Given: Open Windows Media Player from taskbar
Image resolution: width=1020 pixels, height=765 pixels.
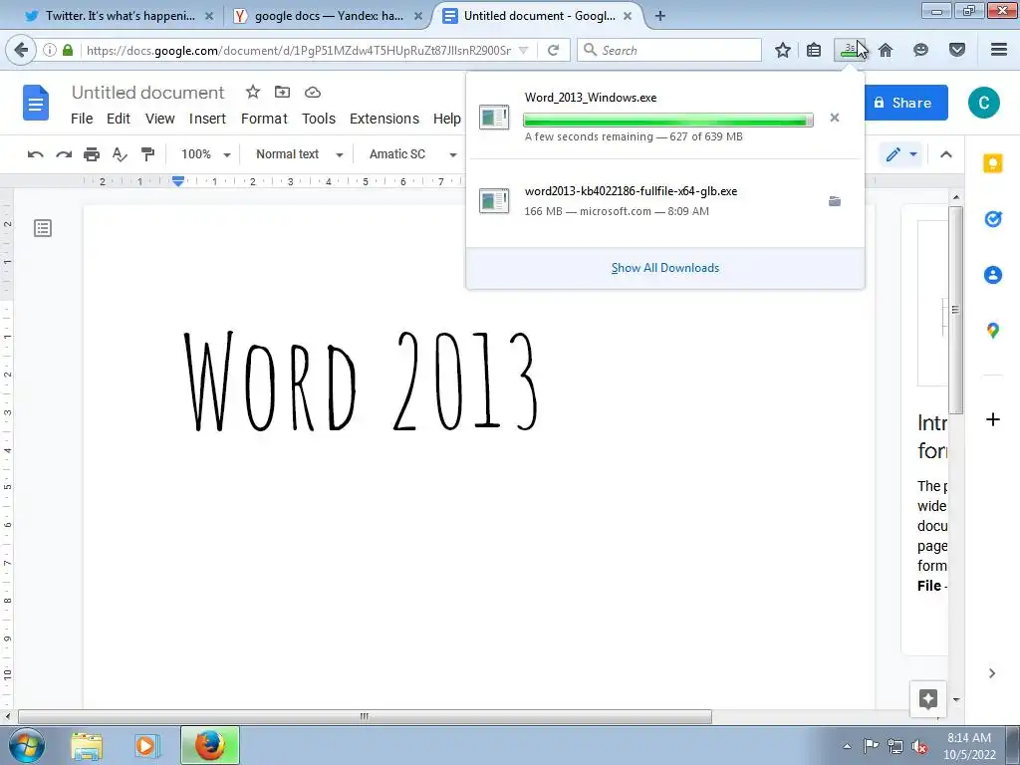Looking at the screenshot, I should (x=147, y=746).
